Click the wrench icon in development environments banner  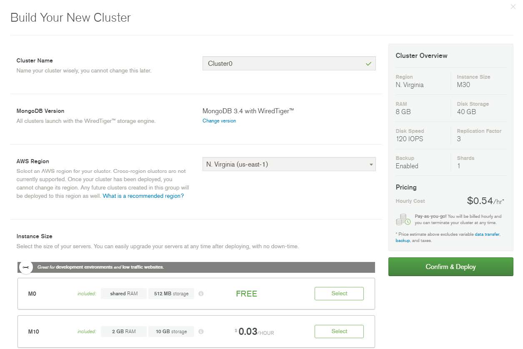point(26,267)
